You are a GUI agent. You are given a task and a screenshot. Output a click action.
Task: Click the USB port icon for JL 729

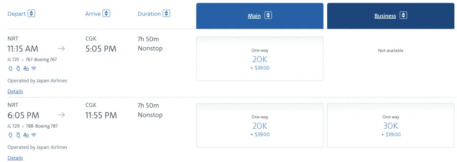pos(18,135)
